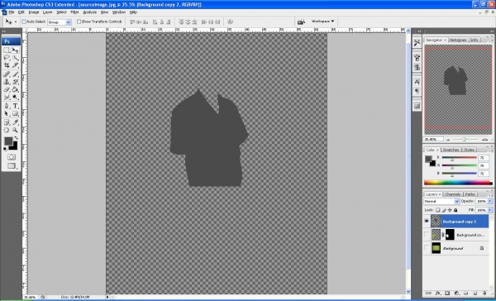Show the Background copy layer

tap(427, 235)
